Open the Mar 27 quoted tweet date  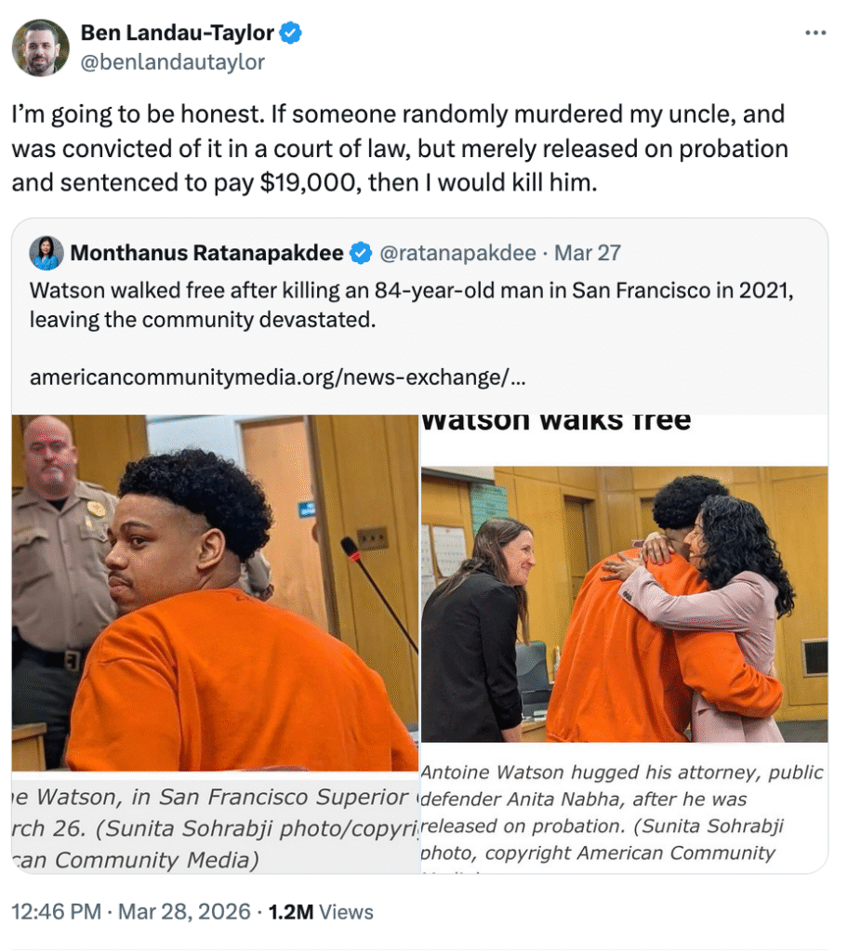588,253
